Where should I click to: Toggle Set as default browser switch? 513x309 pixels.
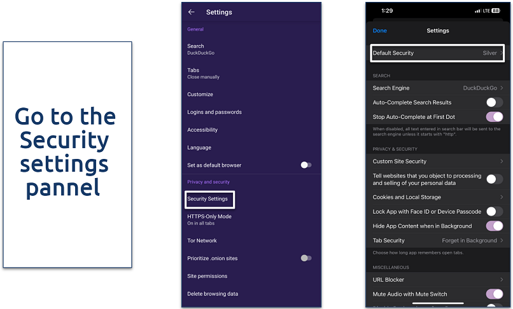[x=306, y=165]
